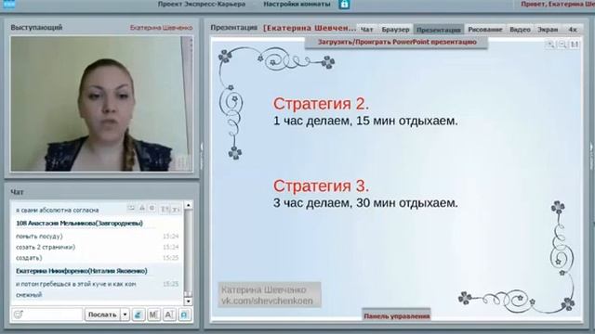Image resolution: width=595 pixels, height=334 pixels.
Task: Click the Стратегия 3. heading on slide
Action: coord(321,186)
